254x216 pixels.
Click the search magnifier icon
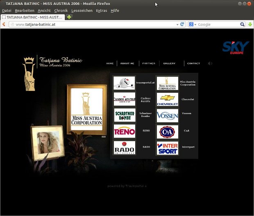(x=242, y=24)
